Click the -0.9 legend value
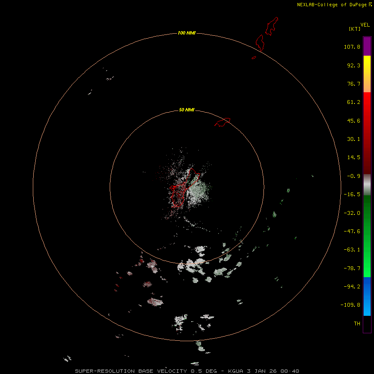This screenshot has height=374, width=374. tap(354, 176)
